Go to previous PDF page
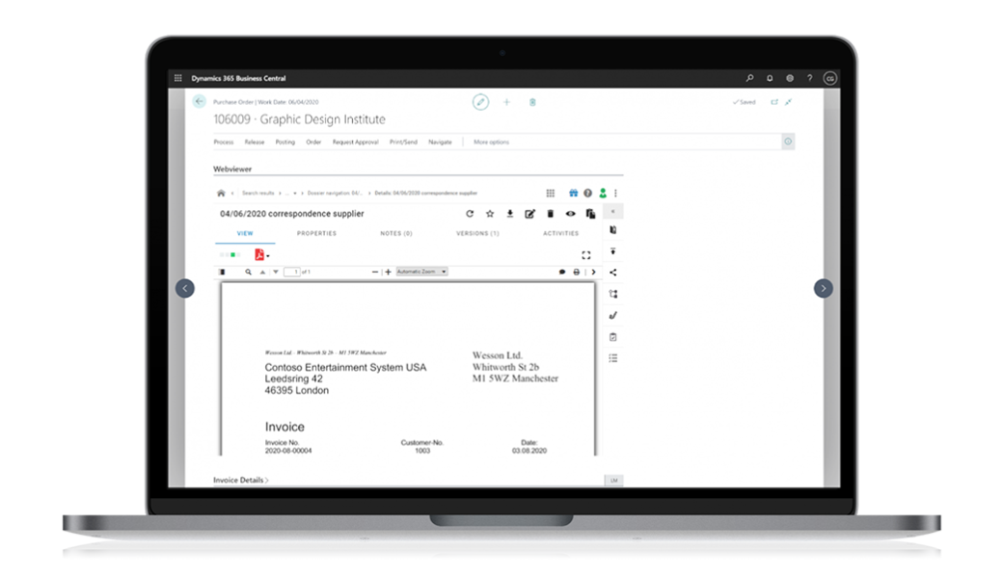Image resolution: width=1003 pixels, height=576 pixels. pos(262,272)
